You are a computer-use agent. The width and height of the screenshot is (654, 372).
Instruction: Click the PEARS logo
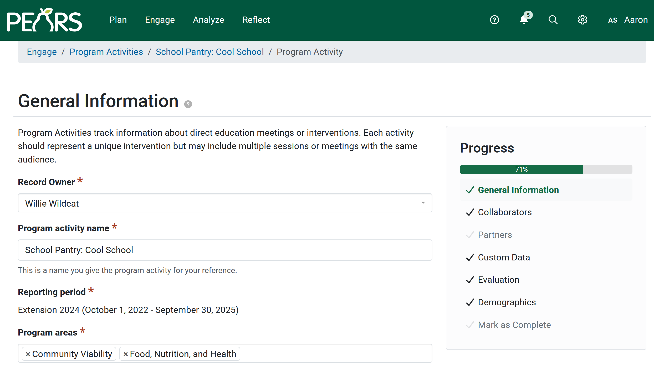click(x=44, y=20)
